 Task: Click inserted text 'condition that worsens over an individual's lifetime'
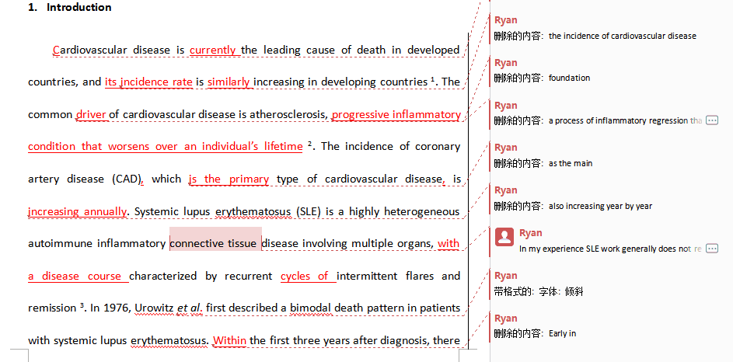click(x=166, y=147)
